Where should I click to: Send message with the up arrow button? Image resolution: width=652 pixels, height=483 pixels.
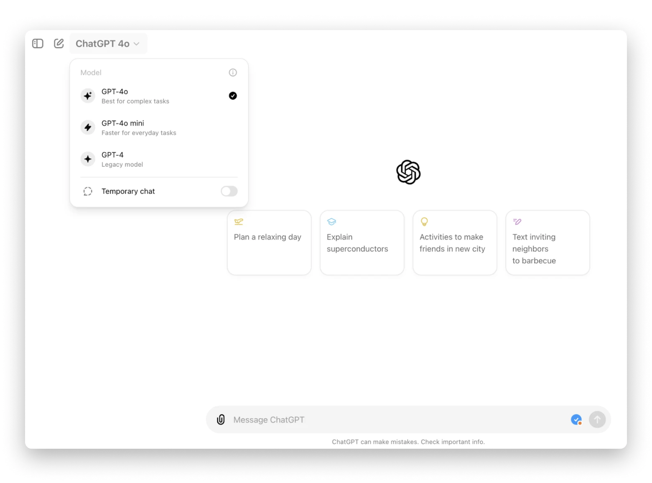point(597,419)
